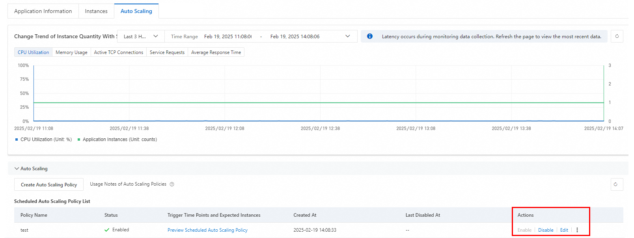Edit the test scaling policy
634x238 pixels.
click(x=564, y=230)
